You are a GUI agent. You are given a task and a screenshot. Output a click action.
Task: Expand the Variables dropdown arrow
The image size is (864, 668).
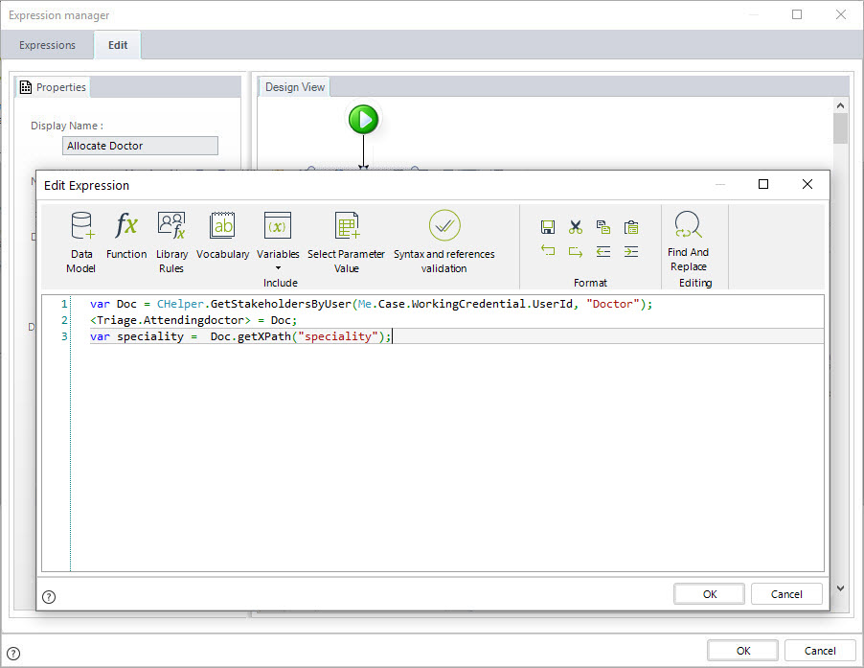click(x=279, y=268)
